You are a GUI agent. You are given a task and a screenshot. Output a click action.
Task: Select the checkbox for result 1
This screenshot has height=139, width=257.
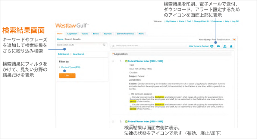click(x=113, y=61)
